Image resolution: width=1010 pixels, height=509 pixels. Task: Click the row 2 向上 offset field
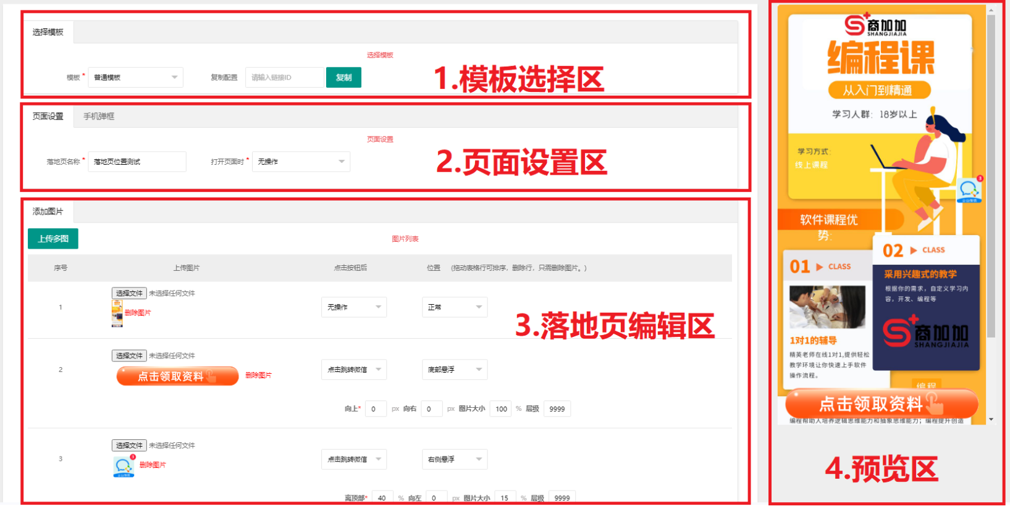(376, 409)
